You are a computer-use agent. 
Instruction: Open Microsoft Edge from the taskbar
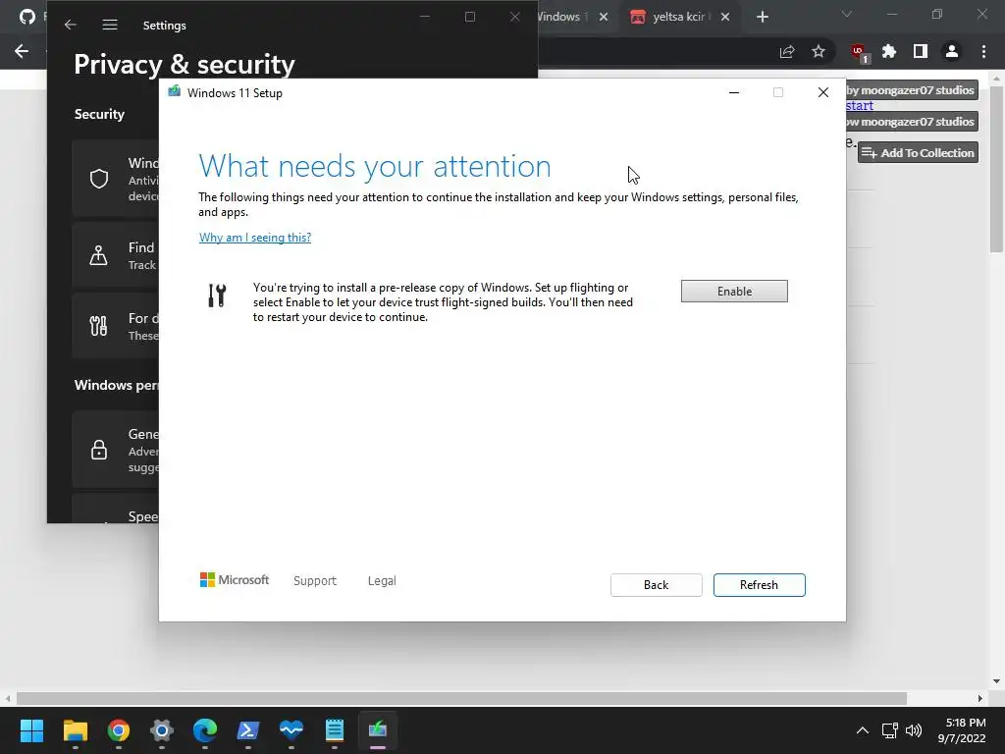pyautogui.click(x=205, y=730)
